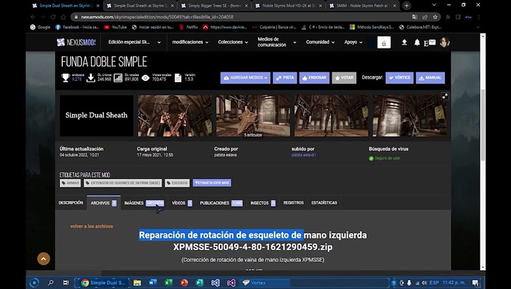This screenshot has width=511, height=289.
Task: Click the ESCUDOS tag
Action: click(x=177, y=183)
